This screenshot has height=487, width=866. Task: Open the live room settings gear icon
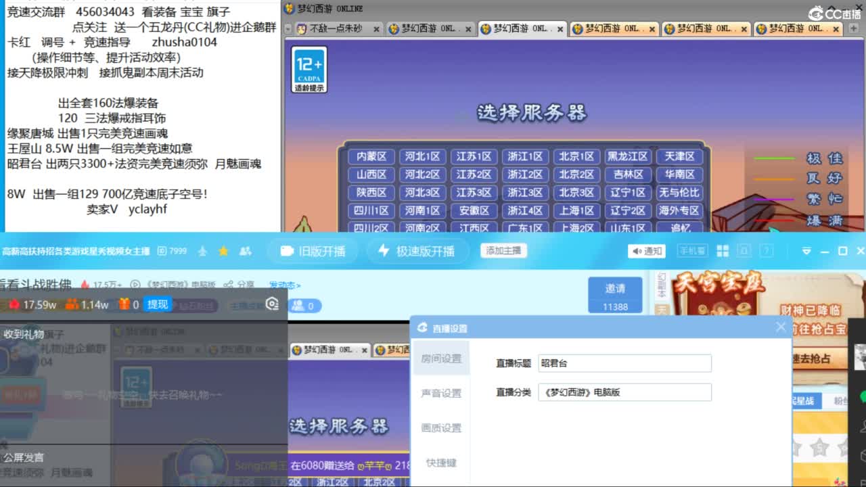pyautogui.click(x=272, y=304)
